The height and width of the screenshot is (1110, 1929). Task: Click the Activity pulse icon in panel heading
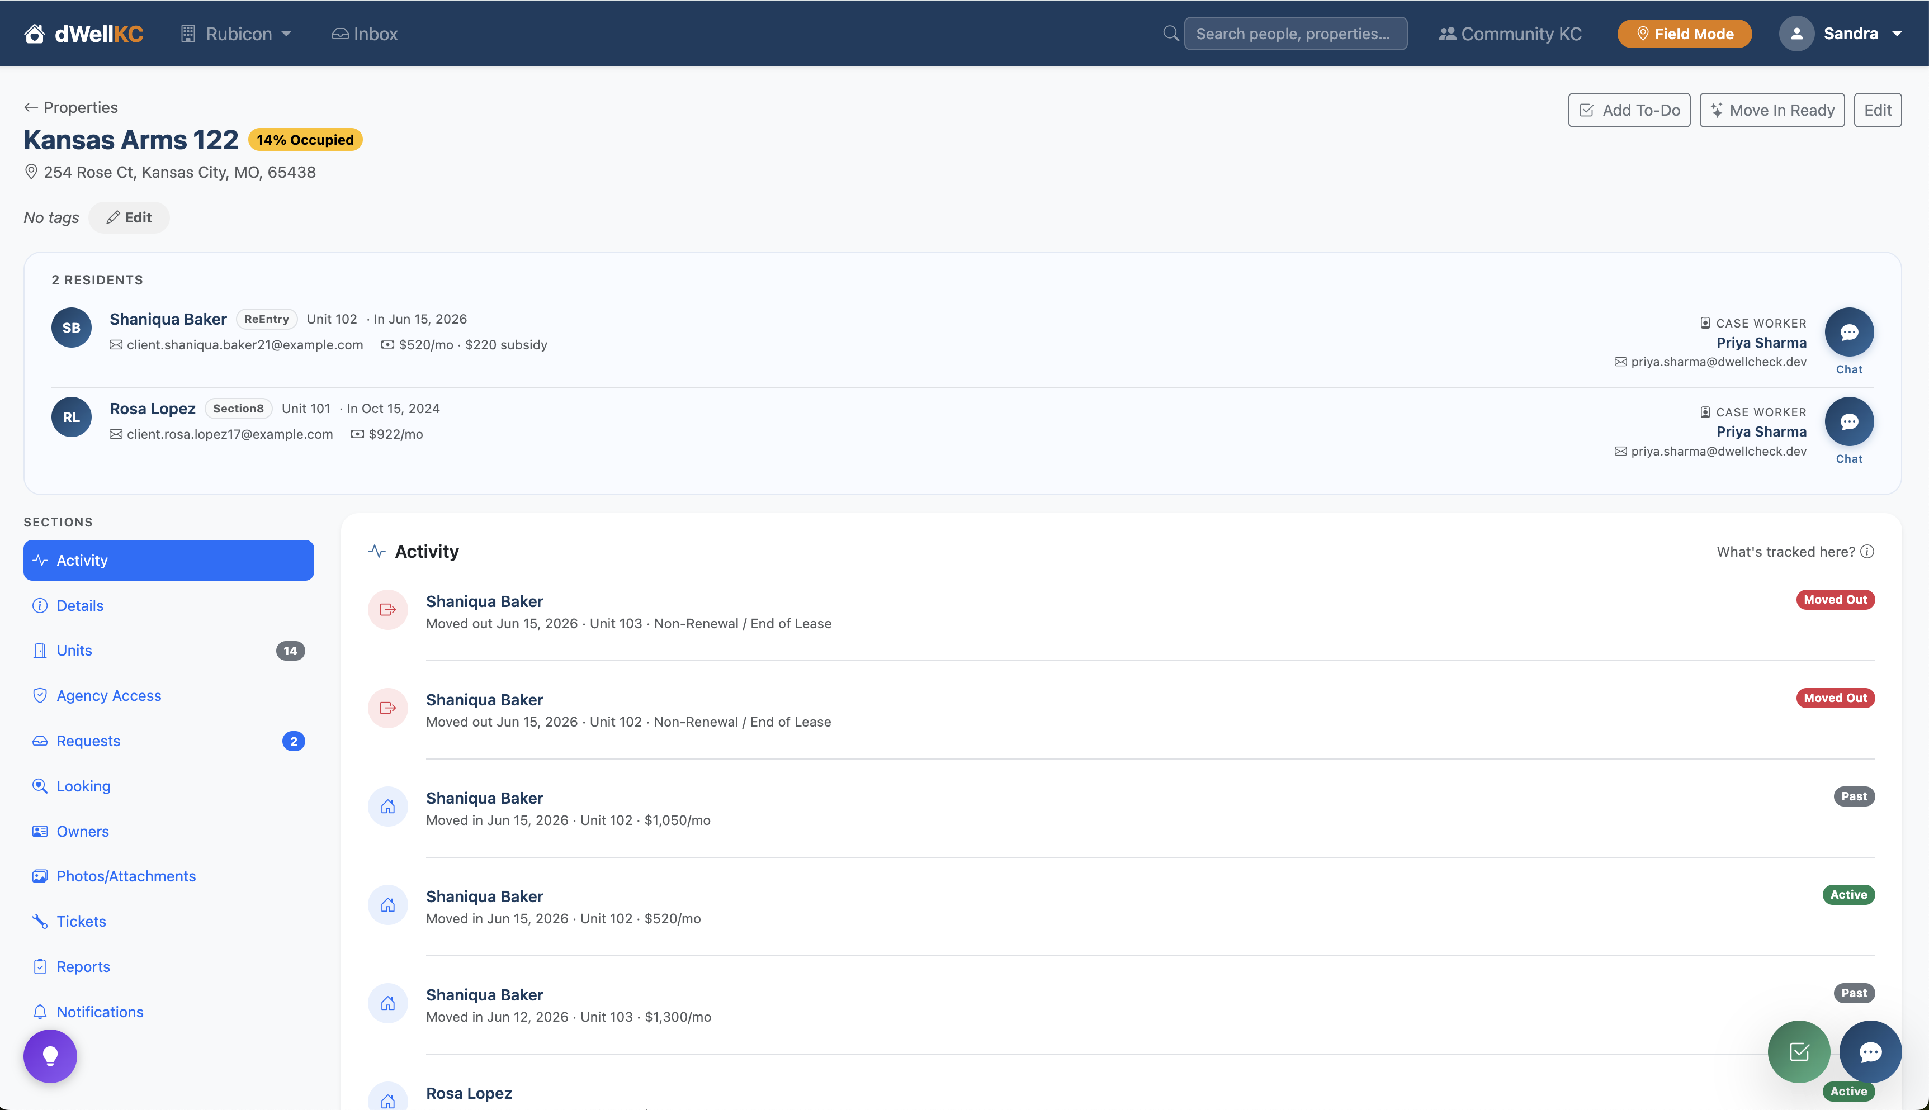pyautogui.click(x=377, y=551)
